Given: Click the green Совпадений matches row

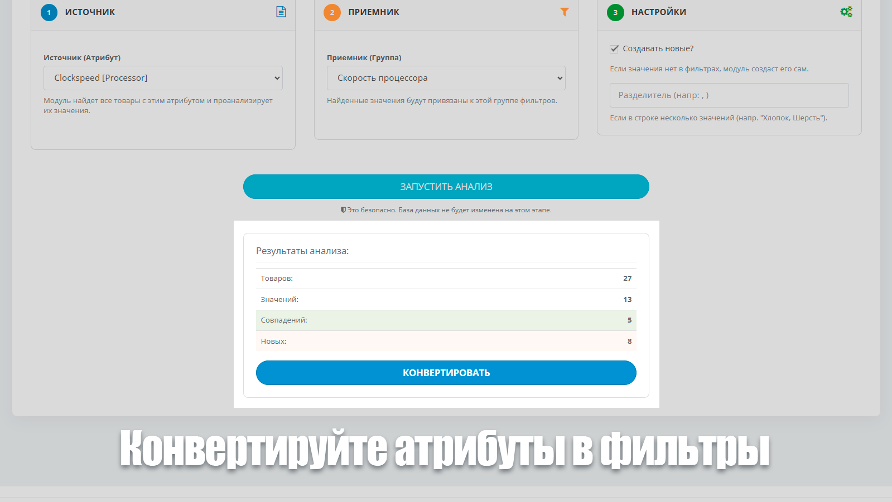Looking at the screenshot, I should pyautogui.click(x=446, y=320).
